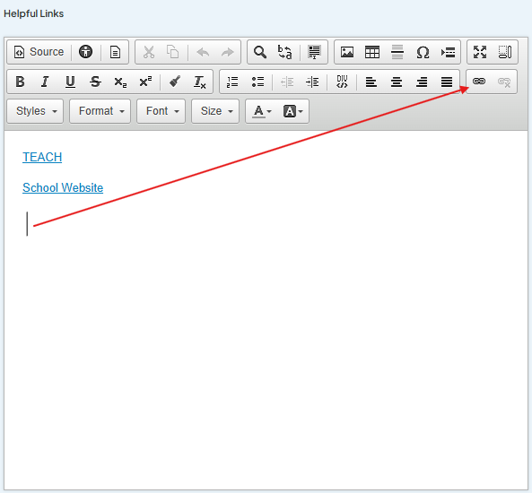Open the Background Color picker
This screenshot has height=493, width=532.
292,111
